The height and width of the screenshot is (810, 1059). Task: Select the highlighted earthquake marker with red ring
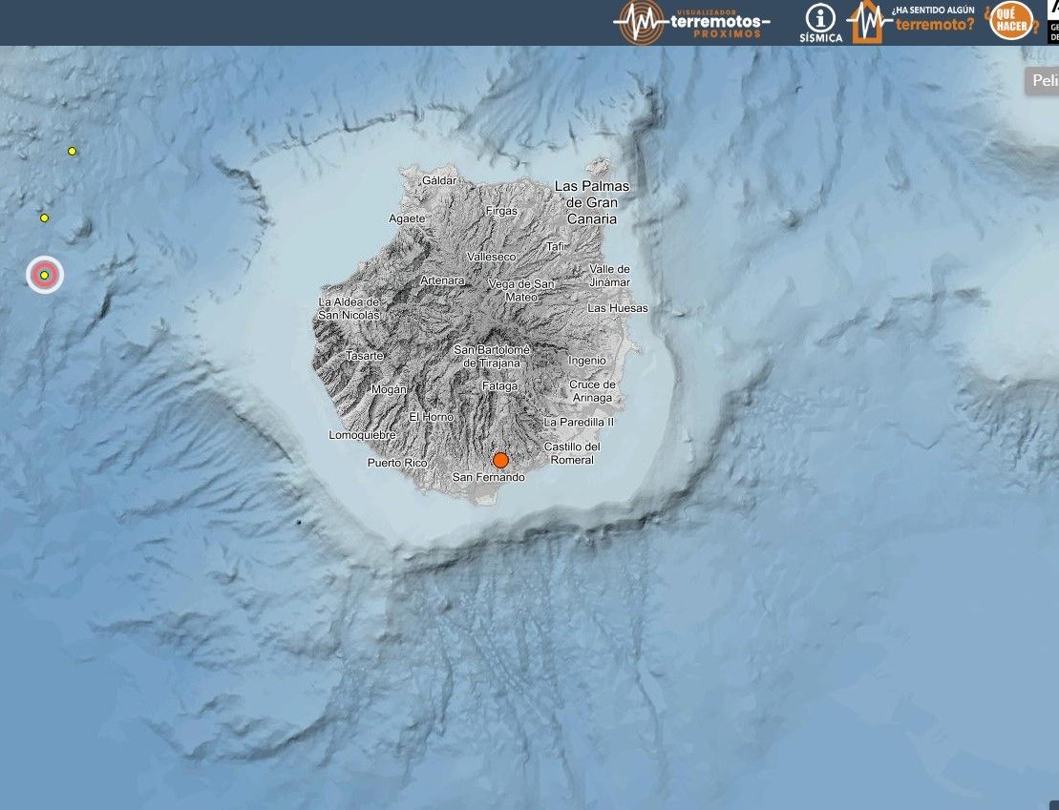[x=44, y=276]
